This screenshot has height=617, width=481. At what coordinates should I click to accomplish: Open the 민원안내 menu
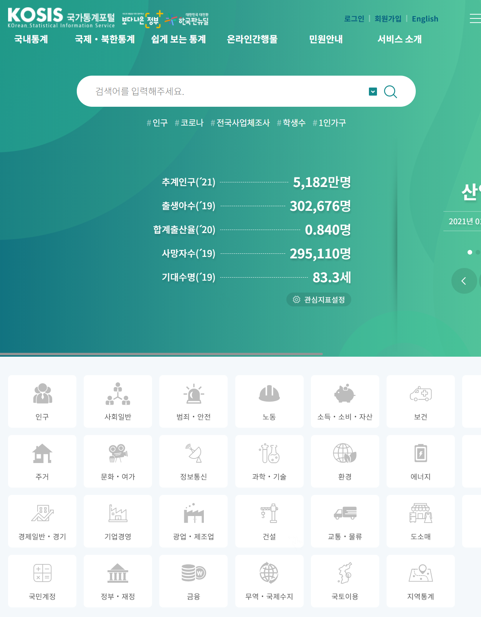pyautogui.click(x=326, y=39)
